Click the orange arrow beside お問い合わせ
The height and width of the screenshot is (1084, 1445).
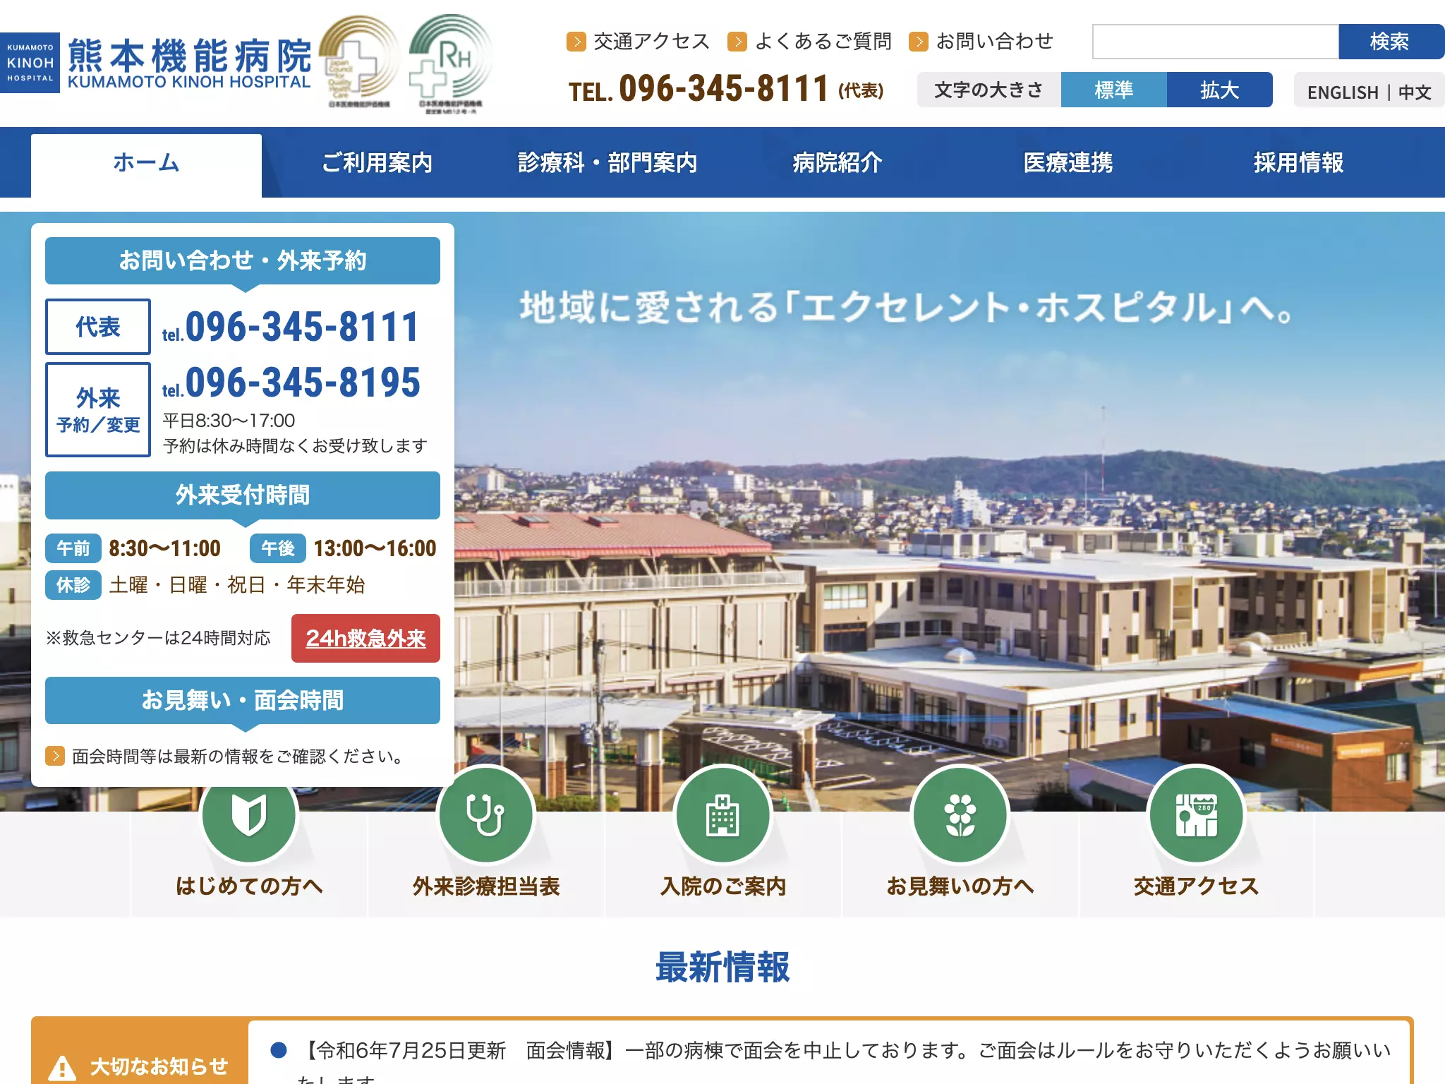918,42
